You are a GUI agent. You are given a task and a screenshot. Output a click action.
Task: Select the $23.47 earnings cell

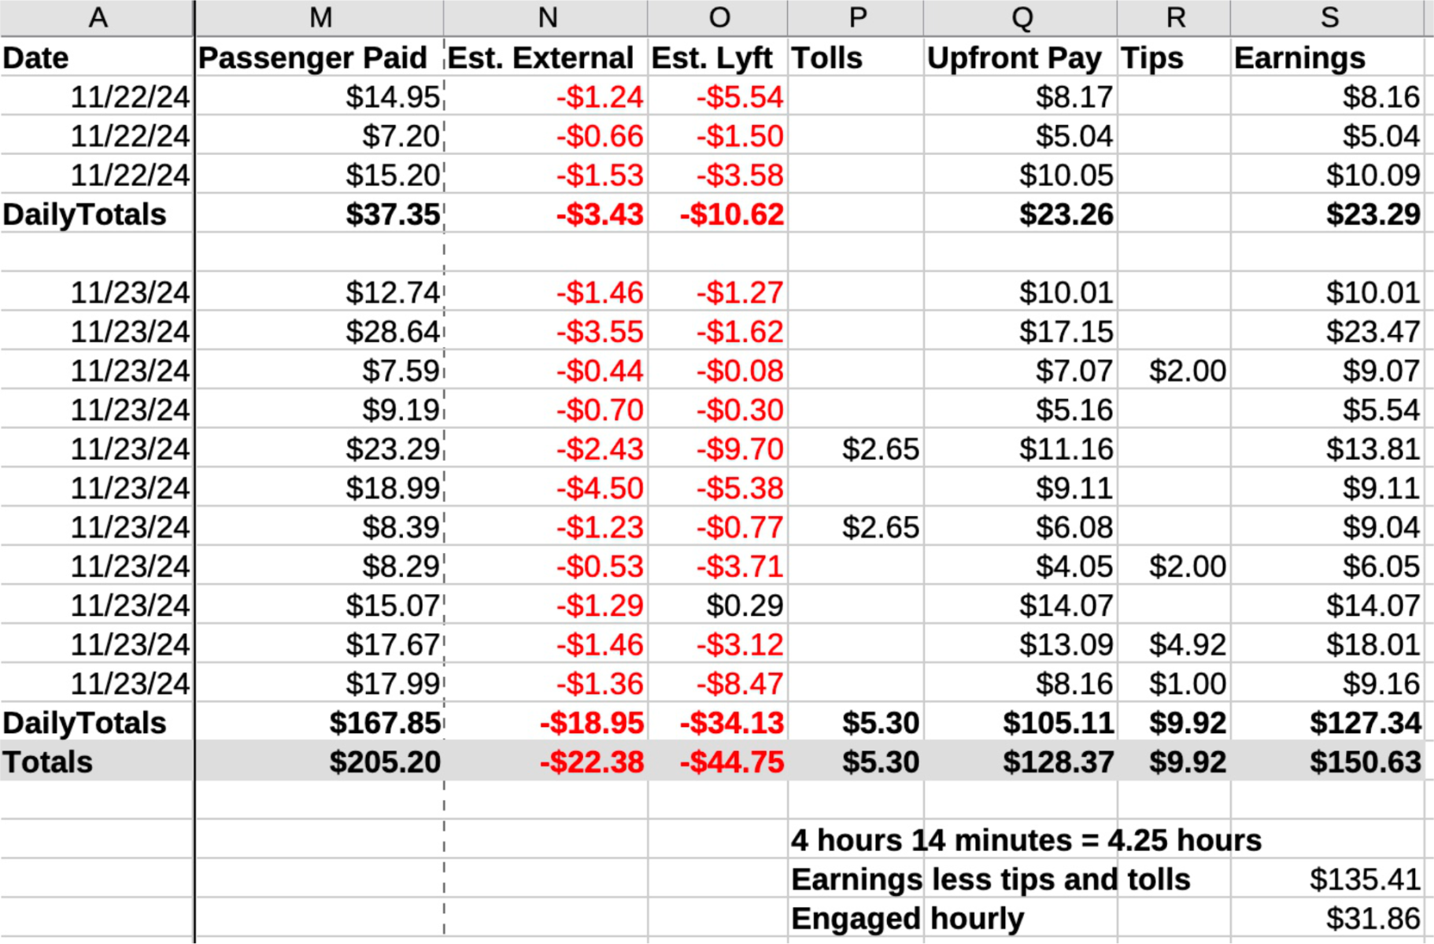[x=1373, y=331]
